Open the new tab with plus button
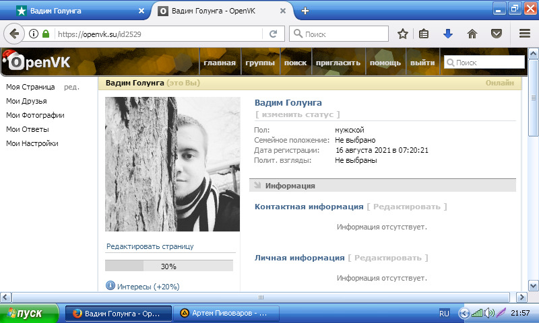The height and width of the screenshot is (323, 539). tap(305, 11)
